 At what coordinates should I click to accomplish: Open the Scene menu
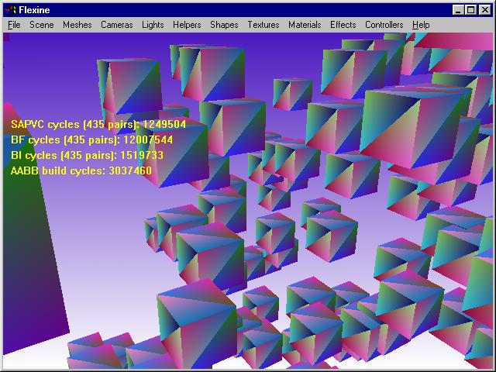41,25
